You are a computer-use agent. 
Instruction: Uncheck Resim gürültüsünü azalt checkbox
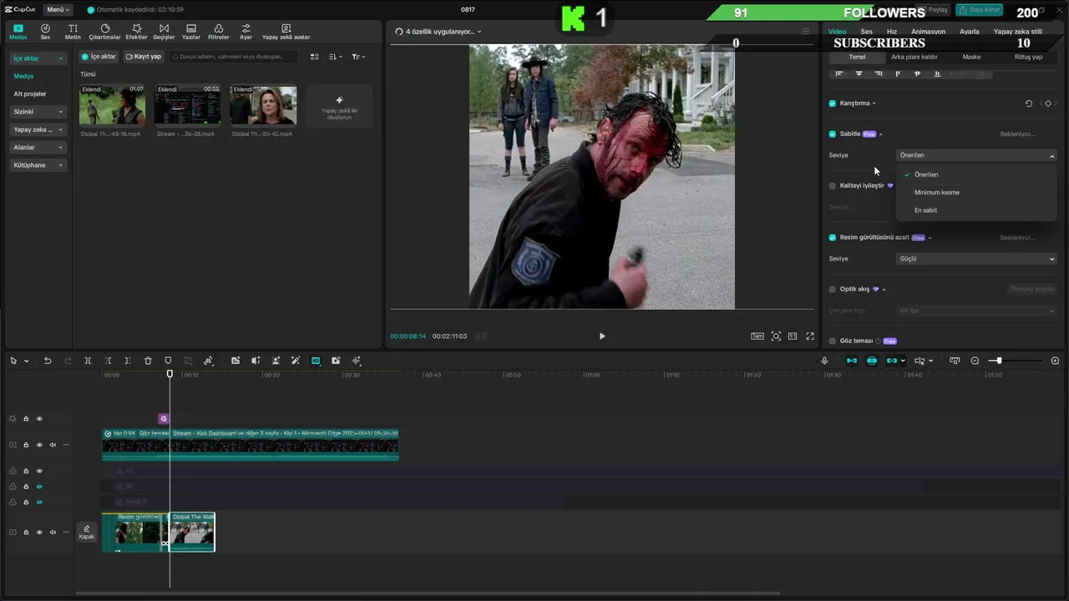click(x=832, y=237)
